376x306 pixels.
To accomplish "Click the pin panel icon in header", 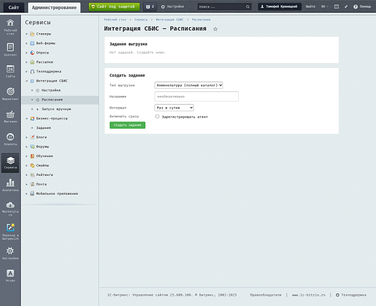I will [x=346, y=7].
